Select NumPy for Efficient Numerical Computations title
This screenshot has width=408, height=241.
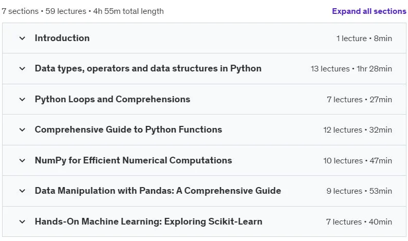coord(133,160)
